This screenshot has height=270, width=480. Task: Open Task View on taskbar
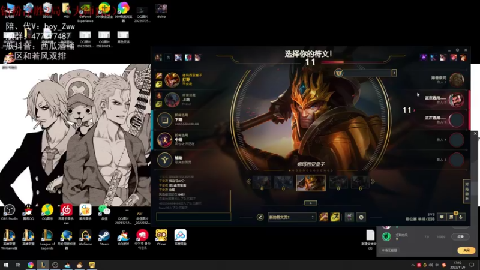(18, 265)
